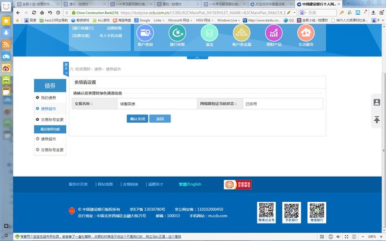386x241 pixels.
Task: Select 交易账号变更 in the bond menu
Action: (52, 120)
